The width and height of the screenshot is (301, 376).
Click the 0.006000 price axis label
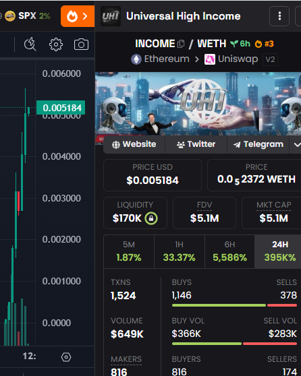click(x=61, y=73)
